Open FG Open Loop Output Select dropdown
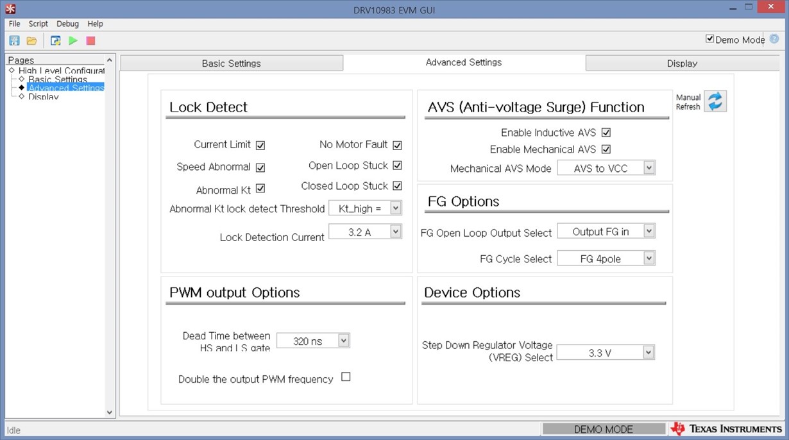Image resolution: width=789 pixels, height=440 pixels. pos(606,232)
